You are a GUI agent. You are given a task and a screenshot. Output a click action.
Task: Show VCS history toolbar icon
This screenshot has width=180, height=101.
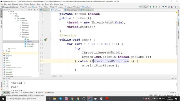point(169,7)
